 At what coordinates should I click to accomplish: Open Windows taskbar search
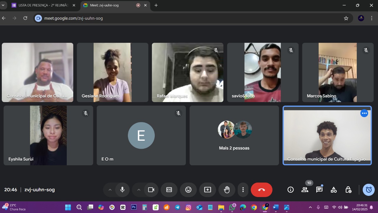[x=79, y=207]
